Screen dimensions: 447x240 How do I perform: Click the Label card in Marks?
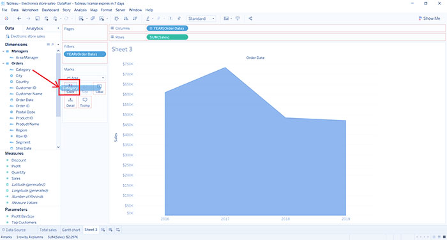coord(99,88)
